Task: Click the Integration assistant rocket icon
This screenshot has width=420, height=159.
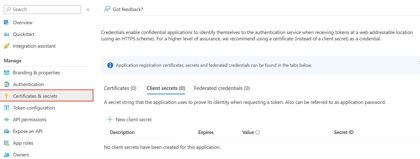Action: tap(6, 46)
